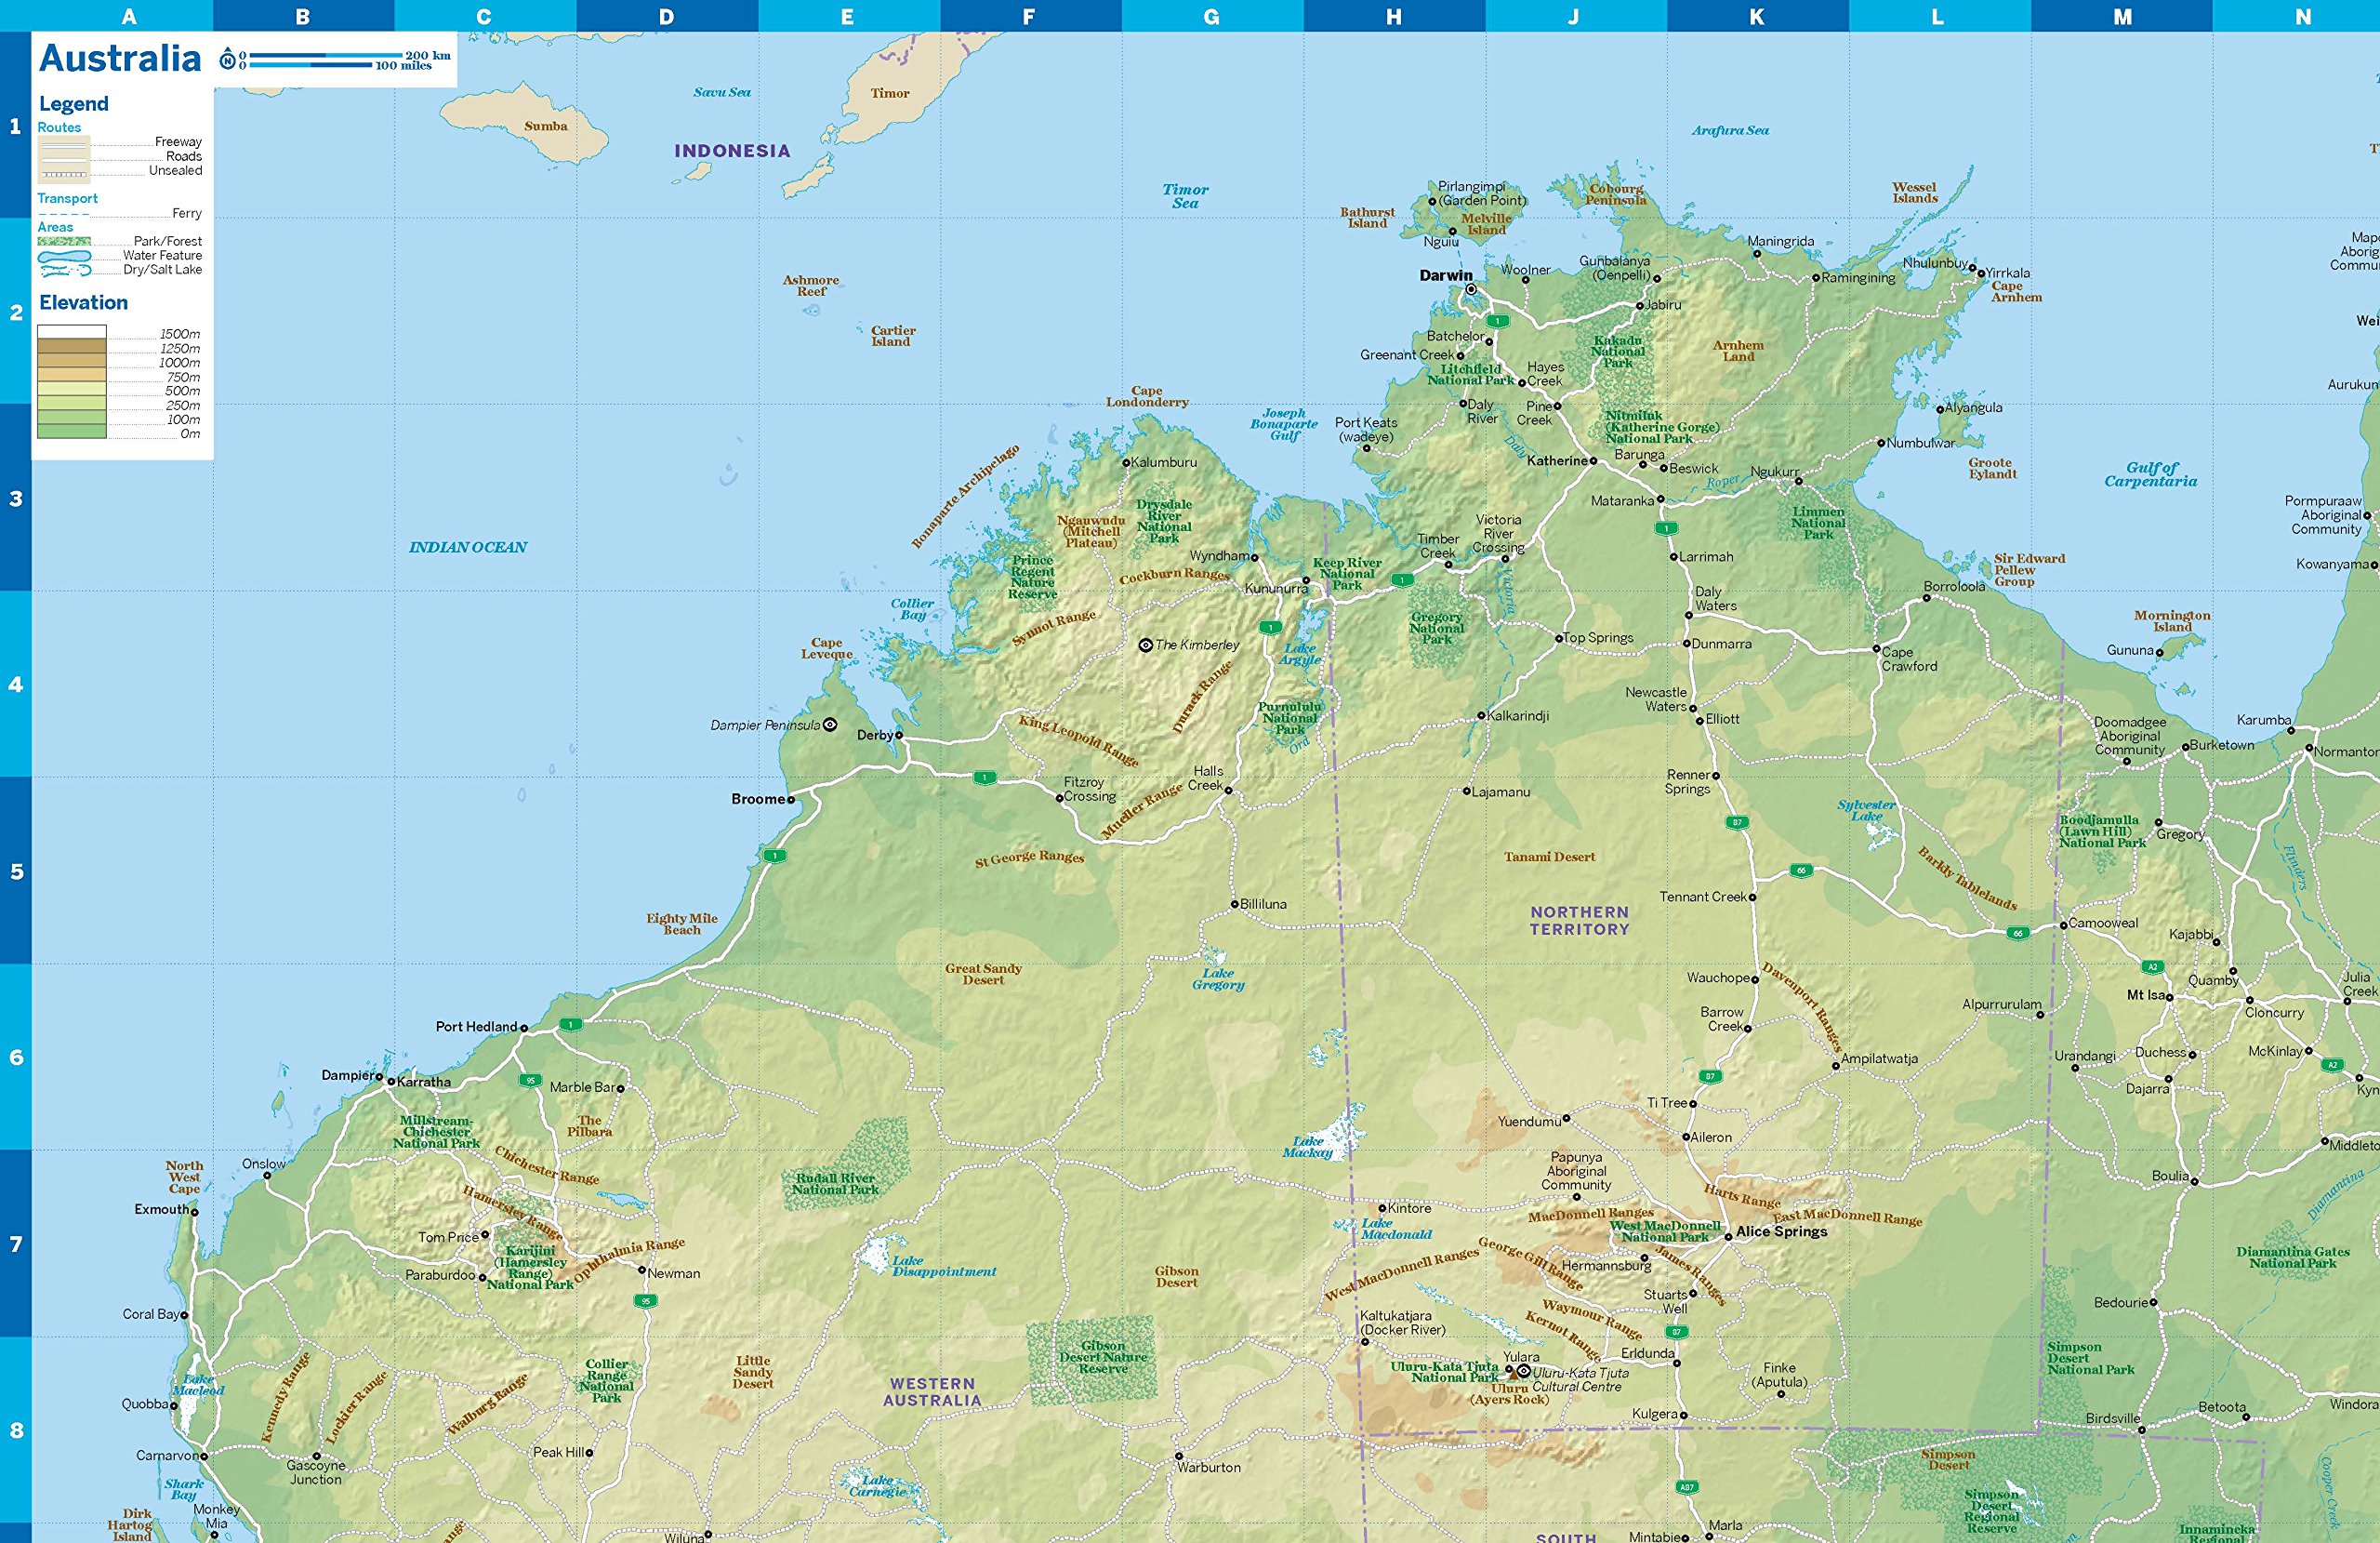
Task: Click highway 1 shield south of Broome
Action: pyautogui.click(x=774, y=856)
